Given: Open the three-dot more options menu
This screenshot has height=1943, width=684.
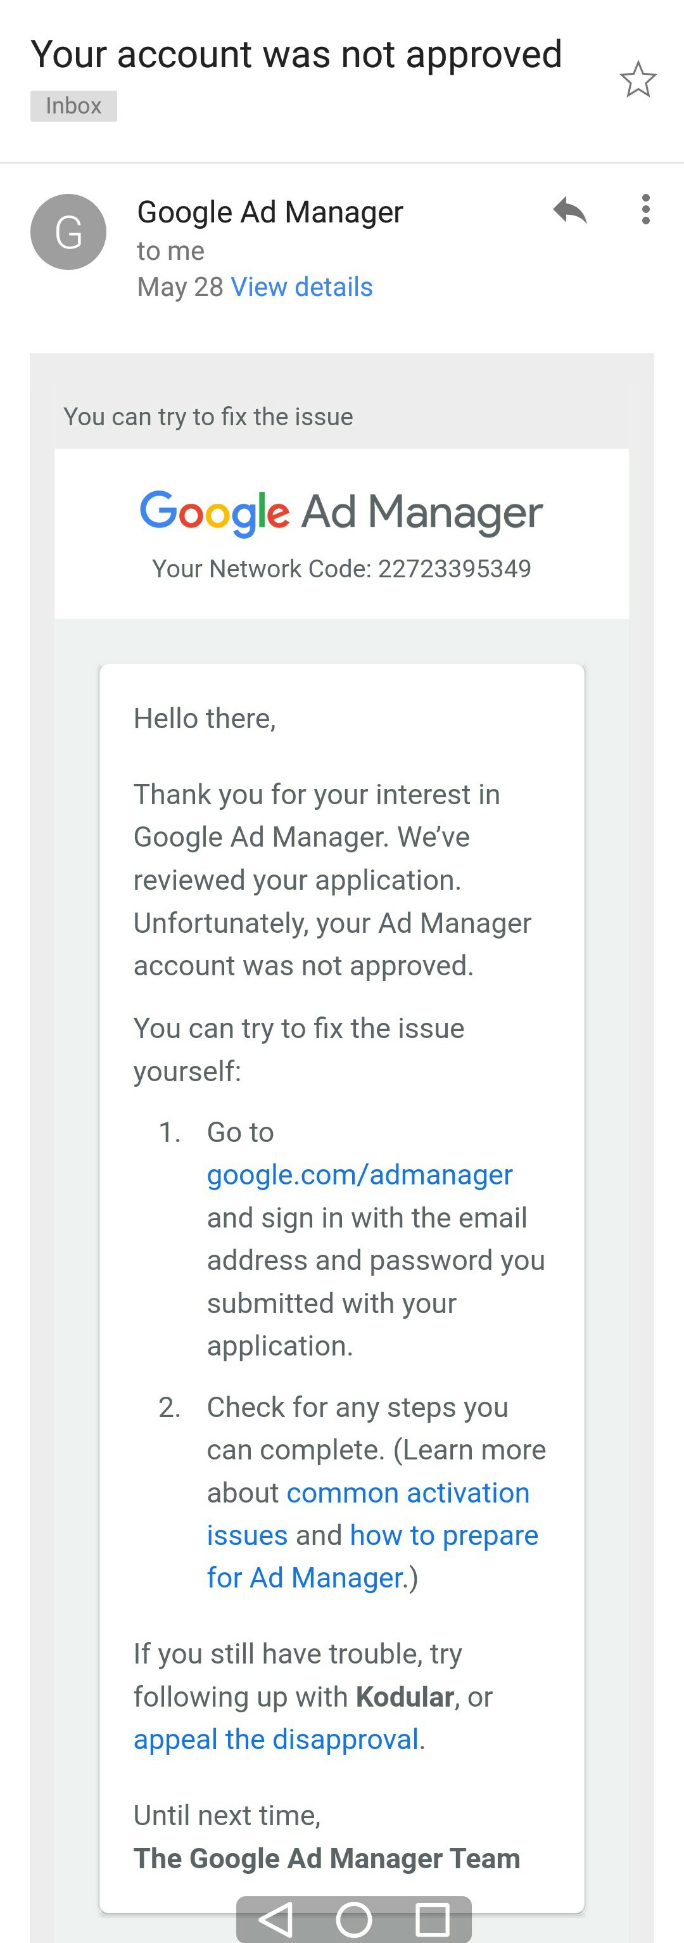Looking at the screenshot, I should [645, 210].
